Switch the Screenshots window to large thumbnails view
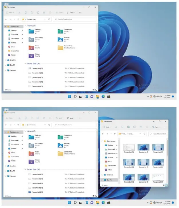 coord(166,185)
